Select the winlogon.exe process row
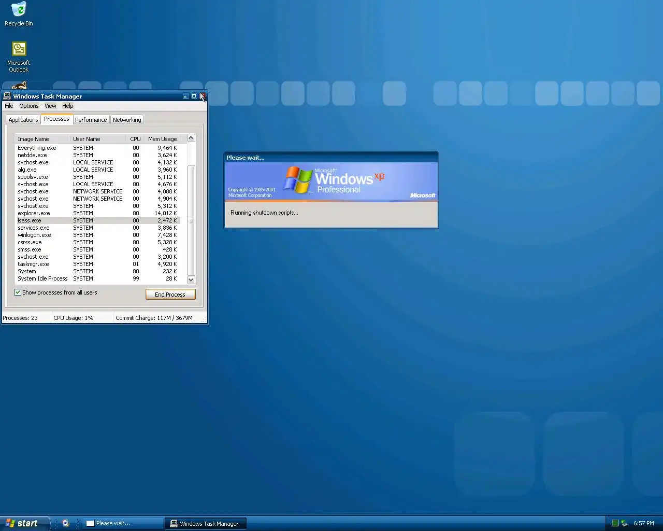Screen dimensions: 663x531 (x=97, y=235)
